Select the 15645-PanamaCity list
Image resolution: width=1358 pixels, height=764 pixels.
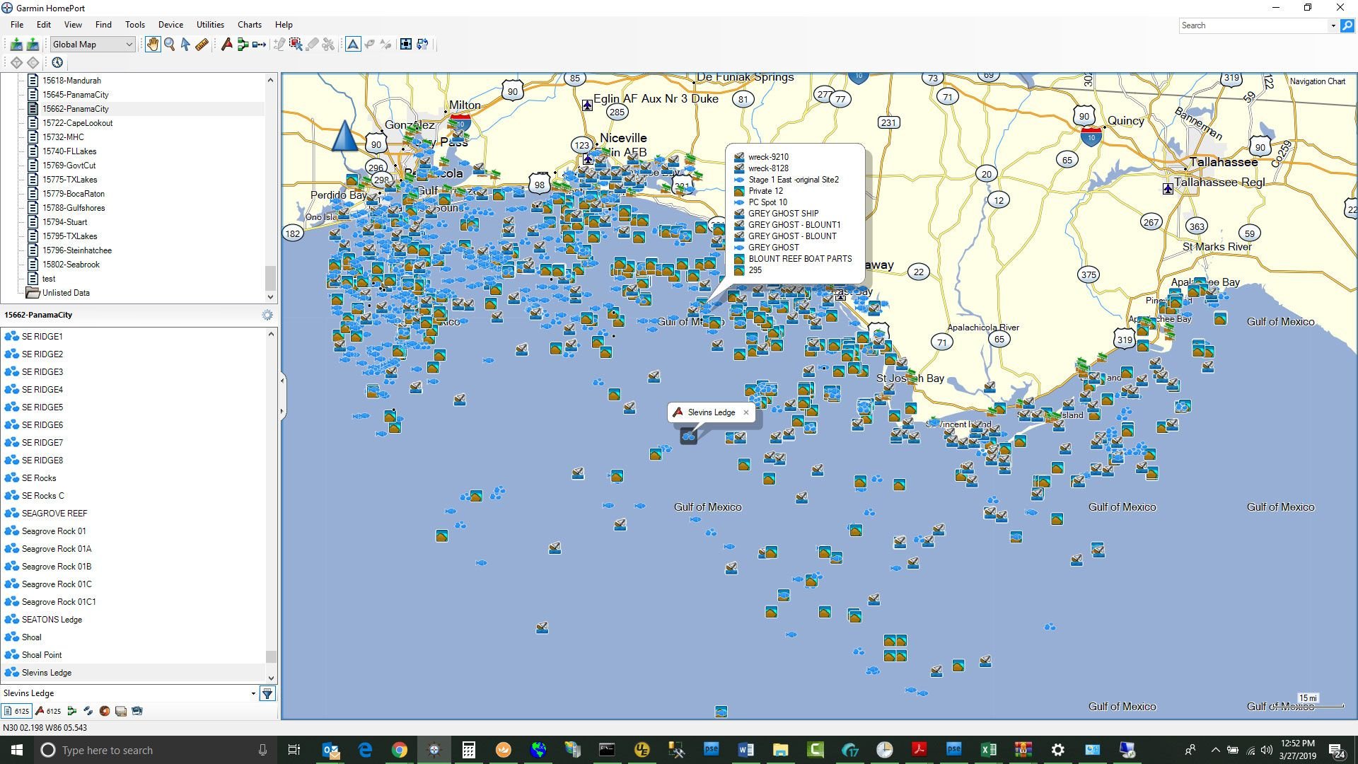coord(75,95)
